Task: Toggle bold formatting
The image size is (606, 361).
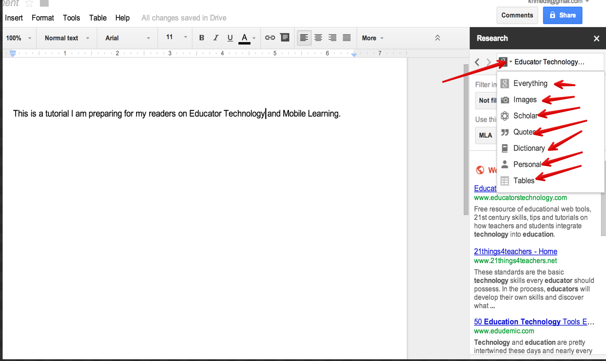Action: coord(202,38)
